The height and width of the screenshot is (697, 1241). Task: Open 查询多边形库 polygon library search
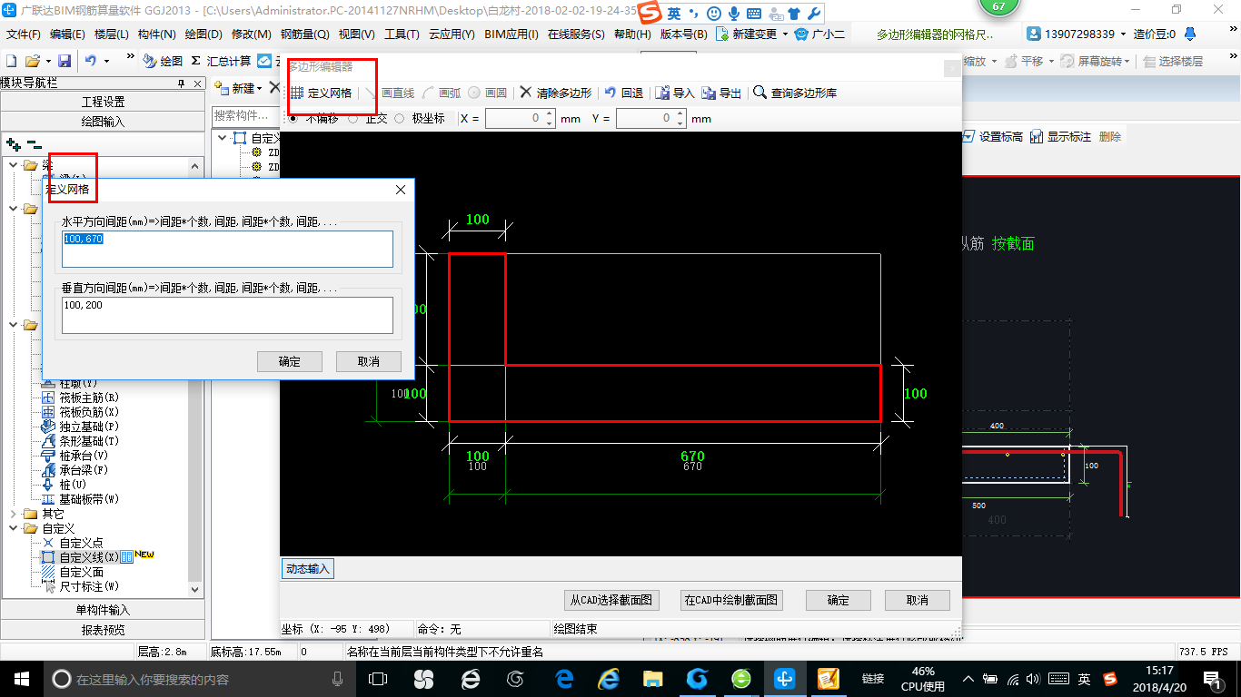pyautogui.click(x=795, y=93)
